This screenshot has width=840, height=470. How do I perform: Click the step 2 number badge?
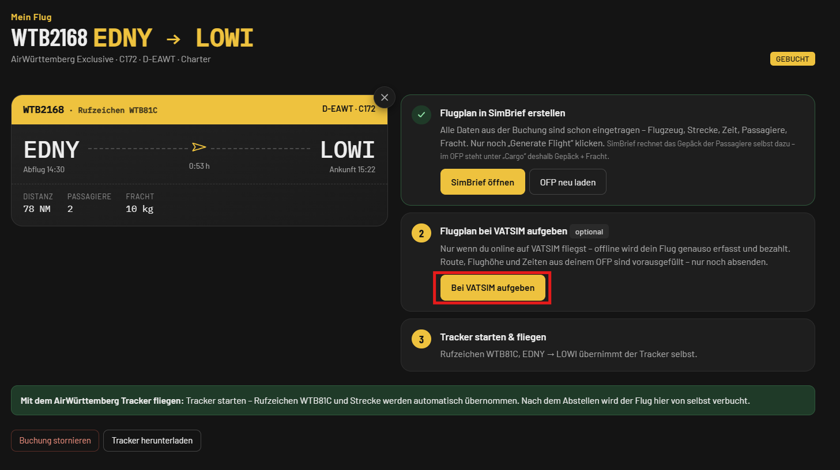[421, 233]
